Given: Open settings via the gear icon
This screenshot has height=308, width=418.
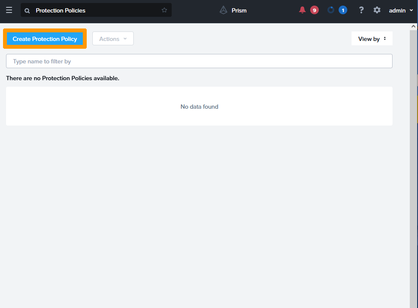Looking at the screenshot, I should 377,10.
